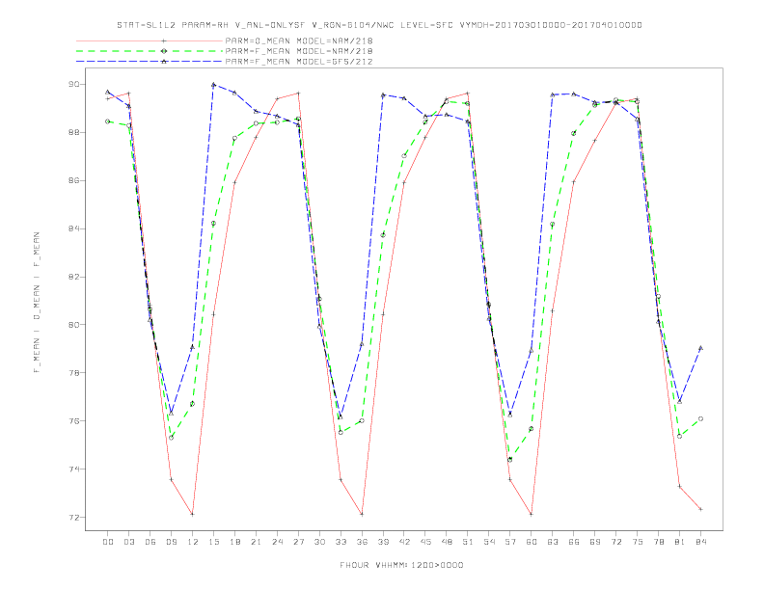Click y-axis tick value 80
Image resolution: width=764 pixels, height=590 pixels.
[73, 325]
